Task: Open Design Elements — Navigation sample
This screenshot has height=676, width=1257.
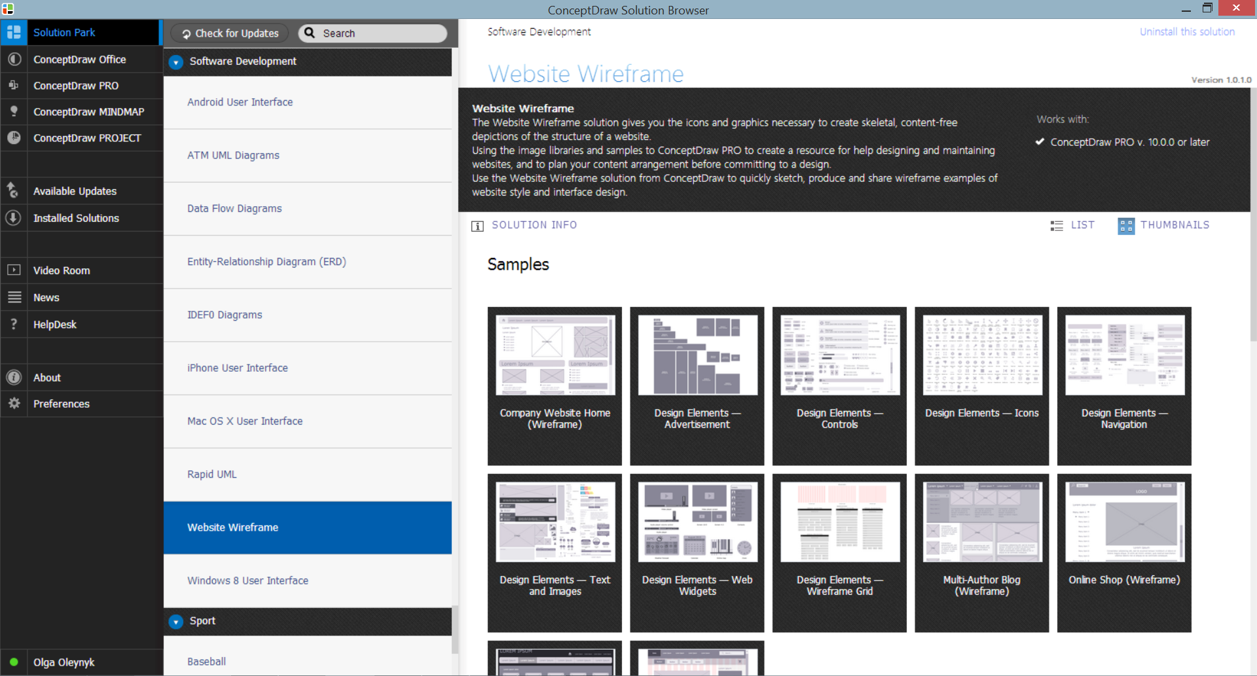Action: pyautogui.click(x=1124, y=386)
